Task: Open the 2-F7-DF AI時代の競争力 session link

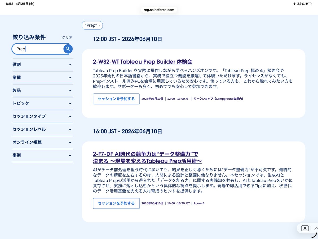Action: coord(147,157)
